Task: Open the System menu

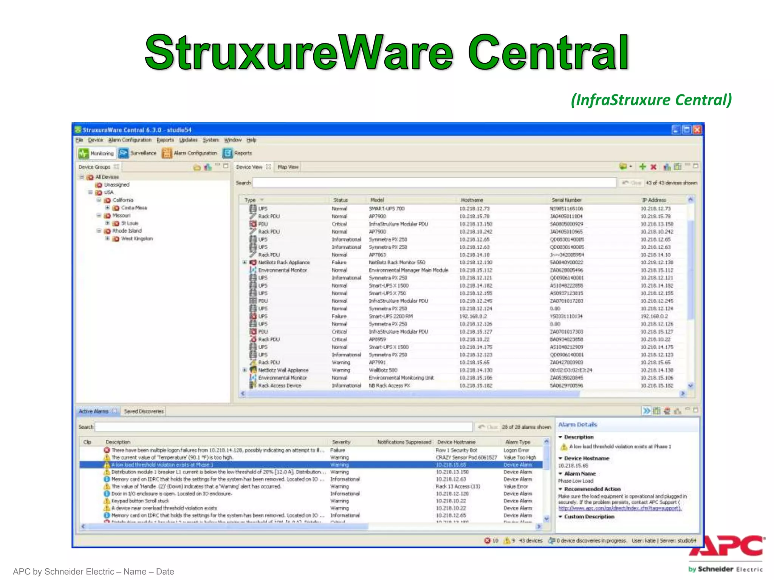Action: tap(211, 140)
